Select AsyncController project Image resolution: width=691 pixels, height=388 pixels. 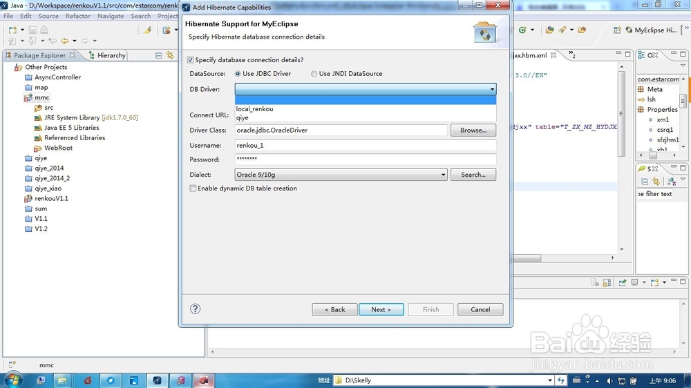tap(58, 77)
